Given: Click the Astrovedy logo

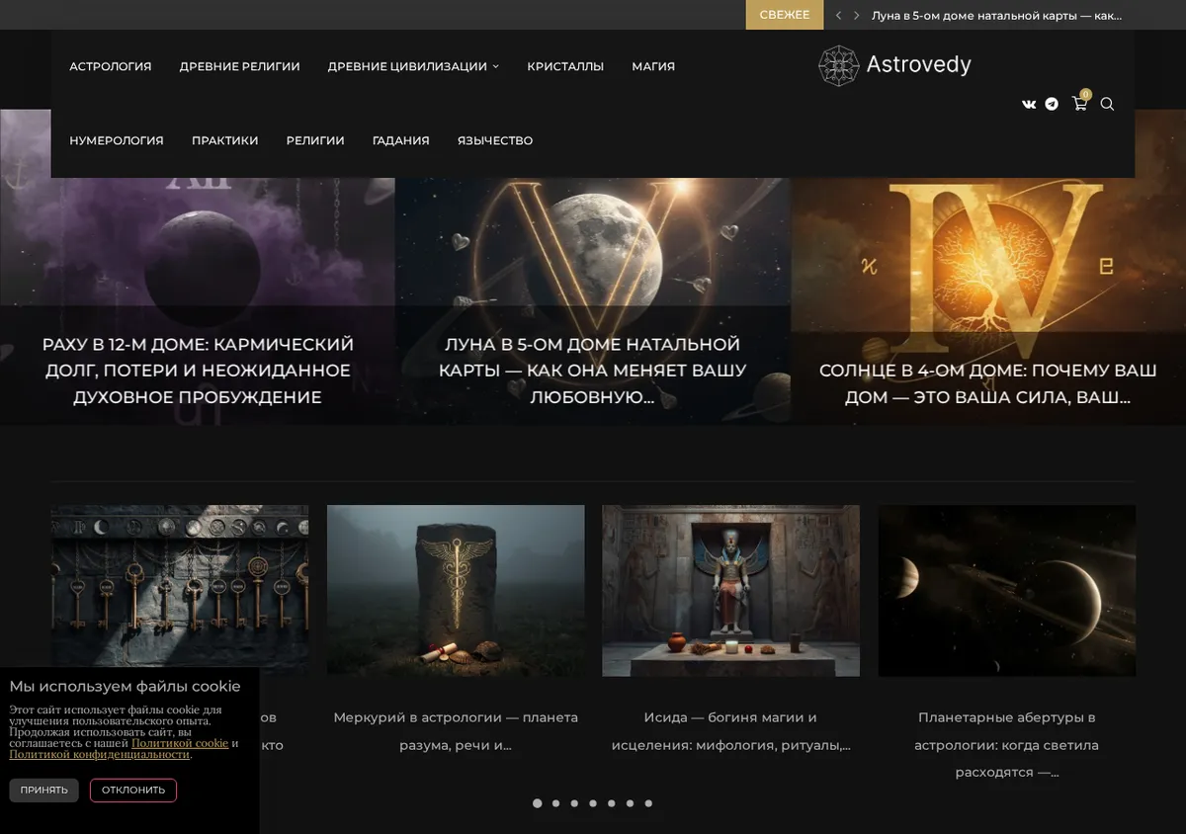Looking at the screenshot, I should click(x=895, y=65).
